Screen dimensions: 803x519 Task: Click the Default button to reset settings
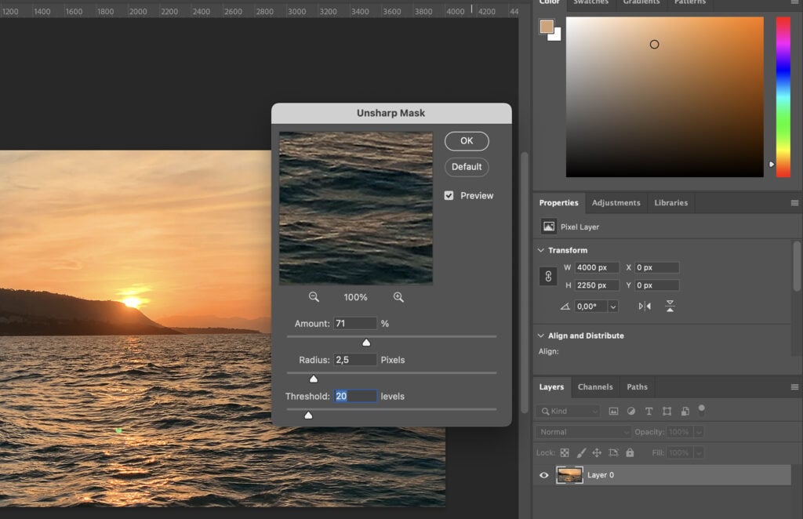coord(467,167)
